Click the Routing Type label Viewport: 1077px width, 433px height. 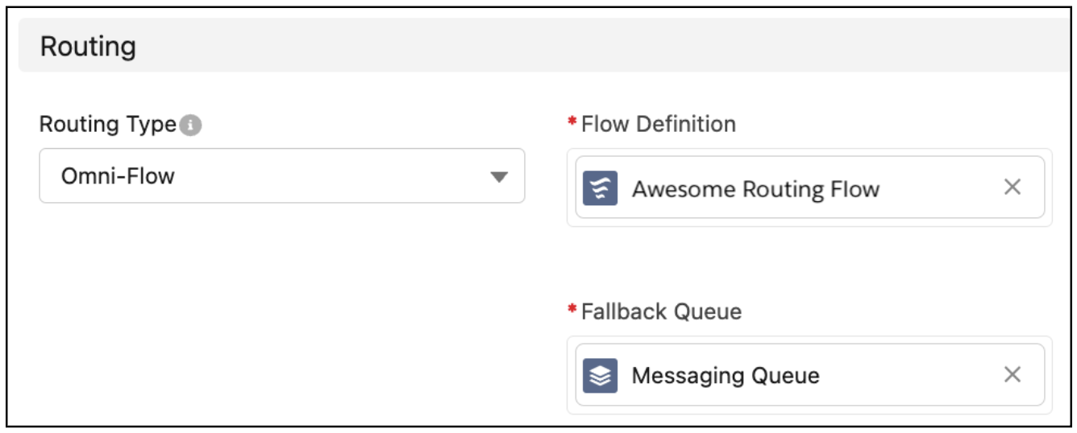107,125
